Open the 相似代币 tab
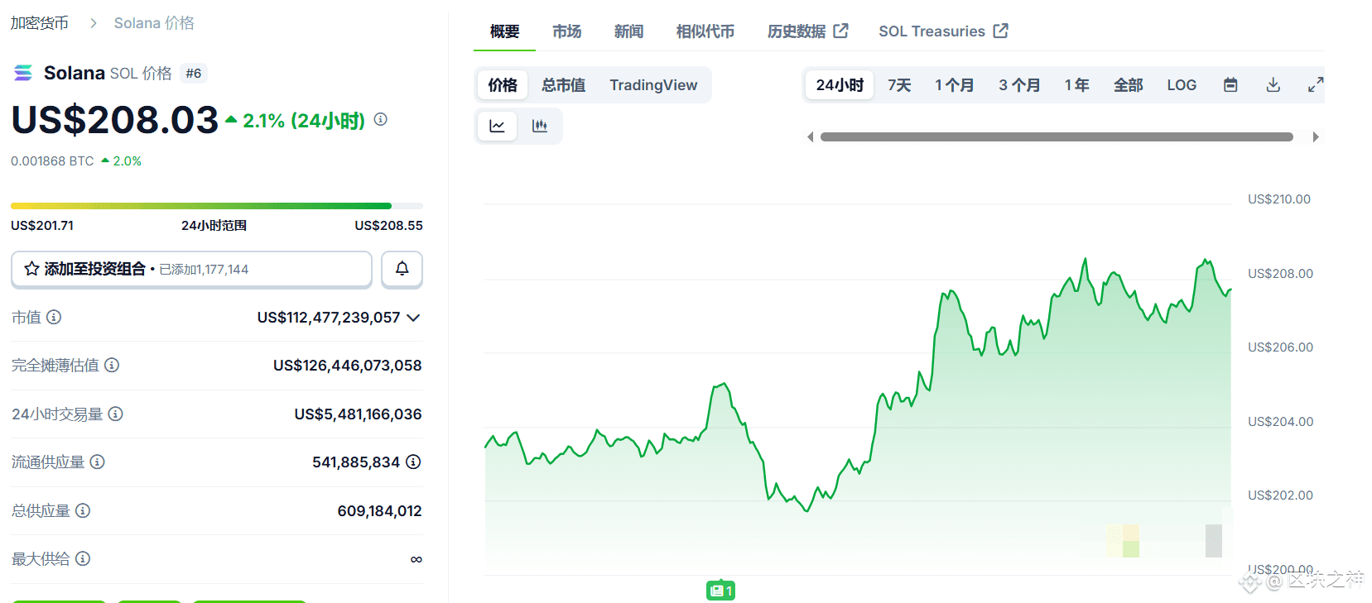 coord(705,31)
